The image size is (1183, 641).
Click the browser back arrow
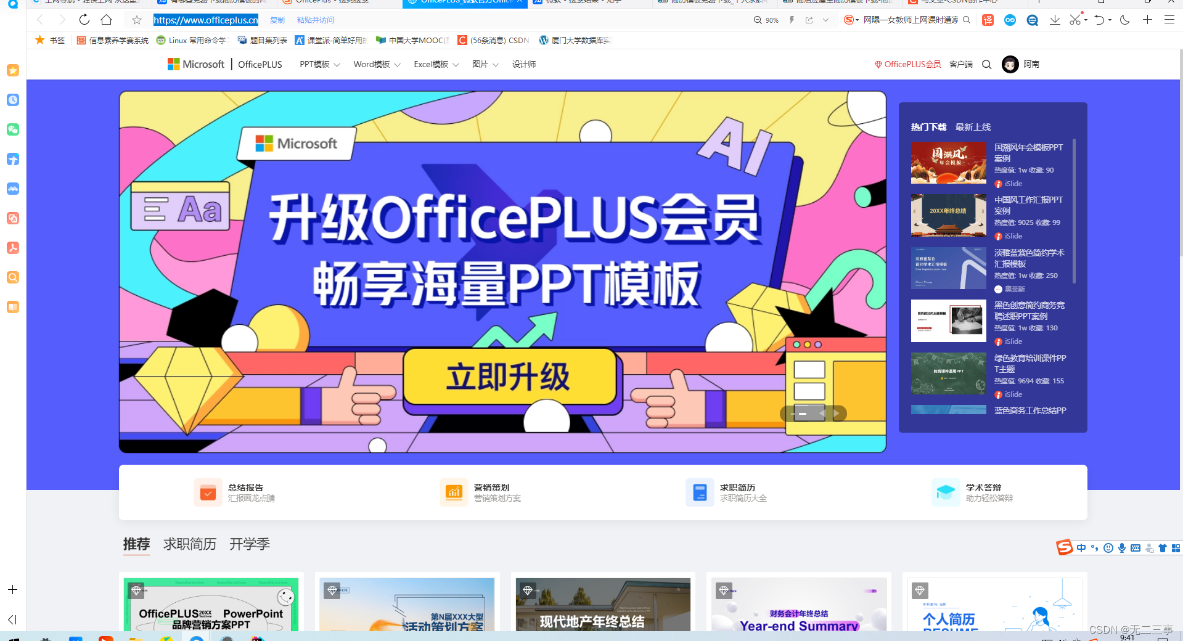pos(40,20)
